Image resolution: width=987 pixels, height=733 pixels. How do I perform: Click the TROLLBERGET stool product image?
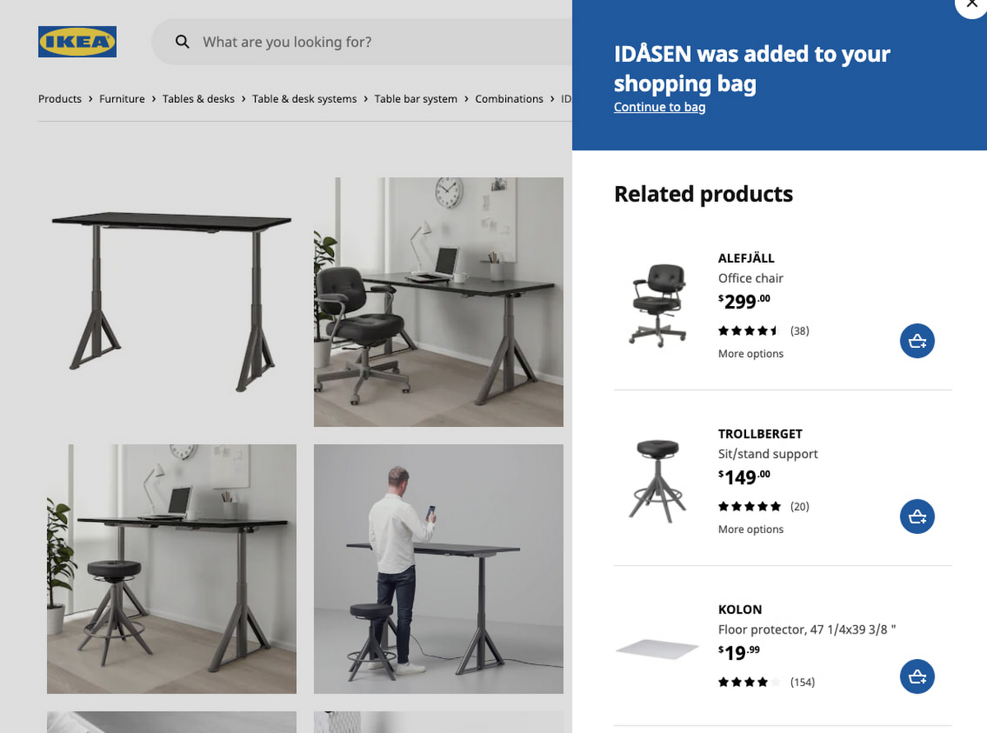[x=657, y=480]
